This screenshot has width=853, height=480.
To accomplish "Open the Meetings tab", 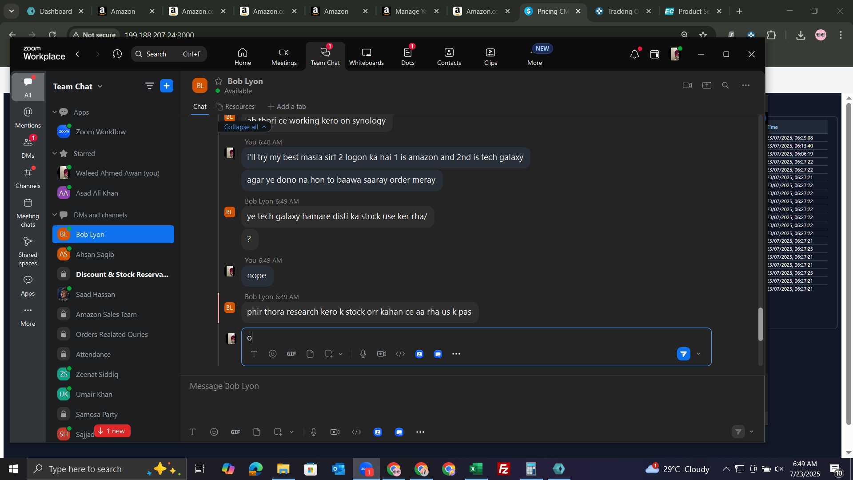I will pos(284,56).
